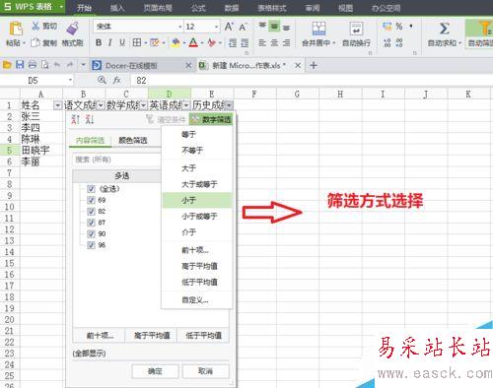Uncheck the value 69 checkbox
493x388 pixels.
(91, 200)
